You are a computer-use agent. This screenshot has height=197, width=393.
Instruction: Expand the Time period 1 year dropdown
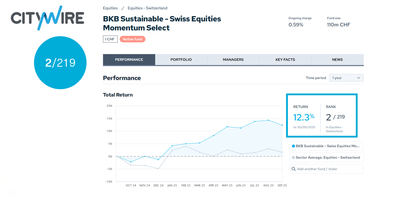346,78
